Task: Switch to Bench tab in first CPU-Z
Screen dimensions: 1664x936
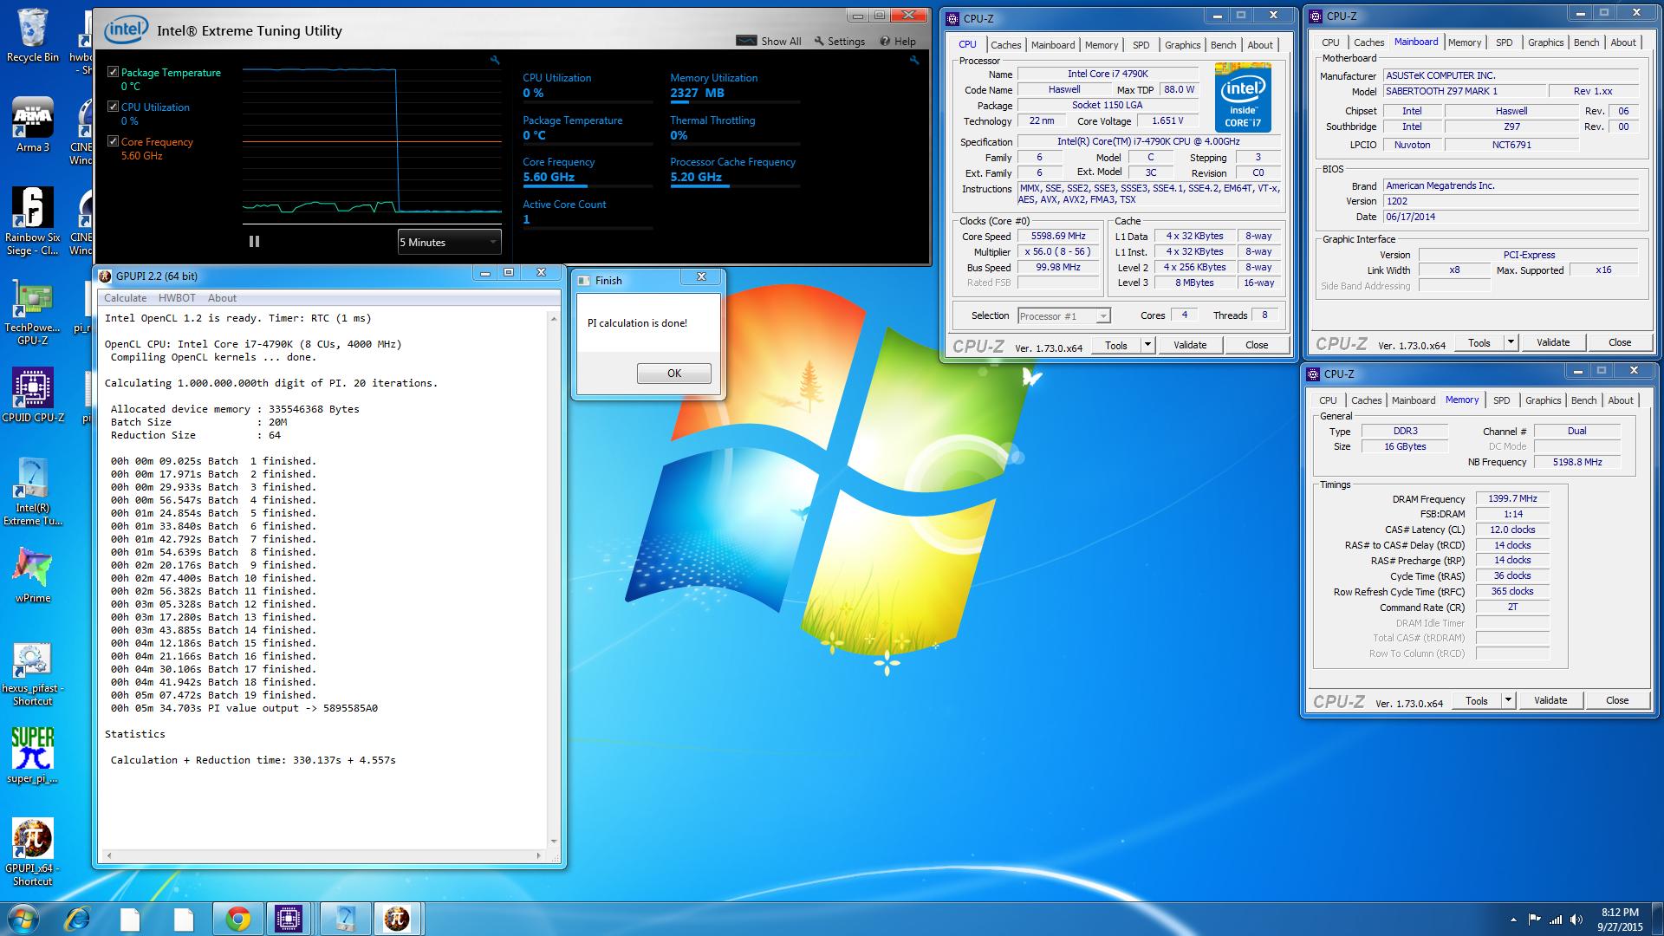Action: pos(1223,45)
